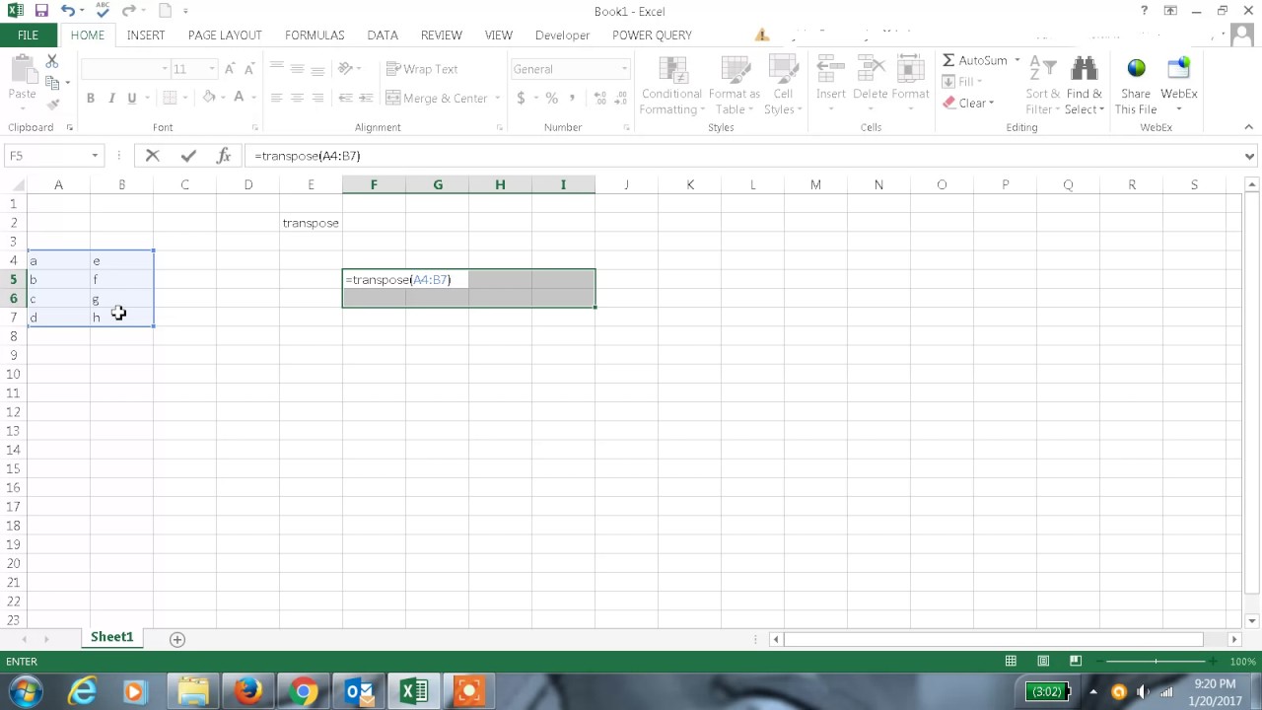Viewport: 1262px width, 710px height.
Task: Click the zoom slider in status bar
Action: tap(1156, 661)
